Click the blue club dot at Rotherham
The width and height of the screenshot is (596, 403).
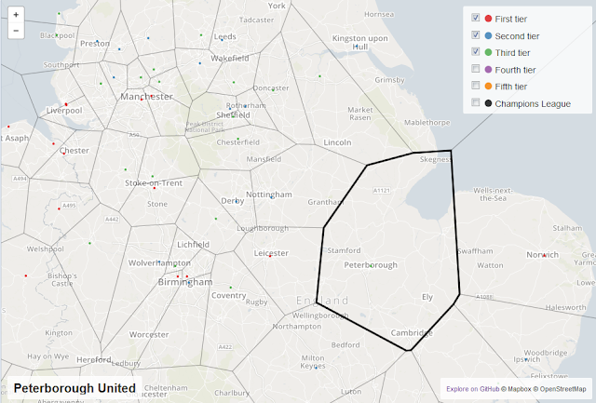[x=245, y=106]
